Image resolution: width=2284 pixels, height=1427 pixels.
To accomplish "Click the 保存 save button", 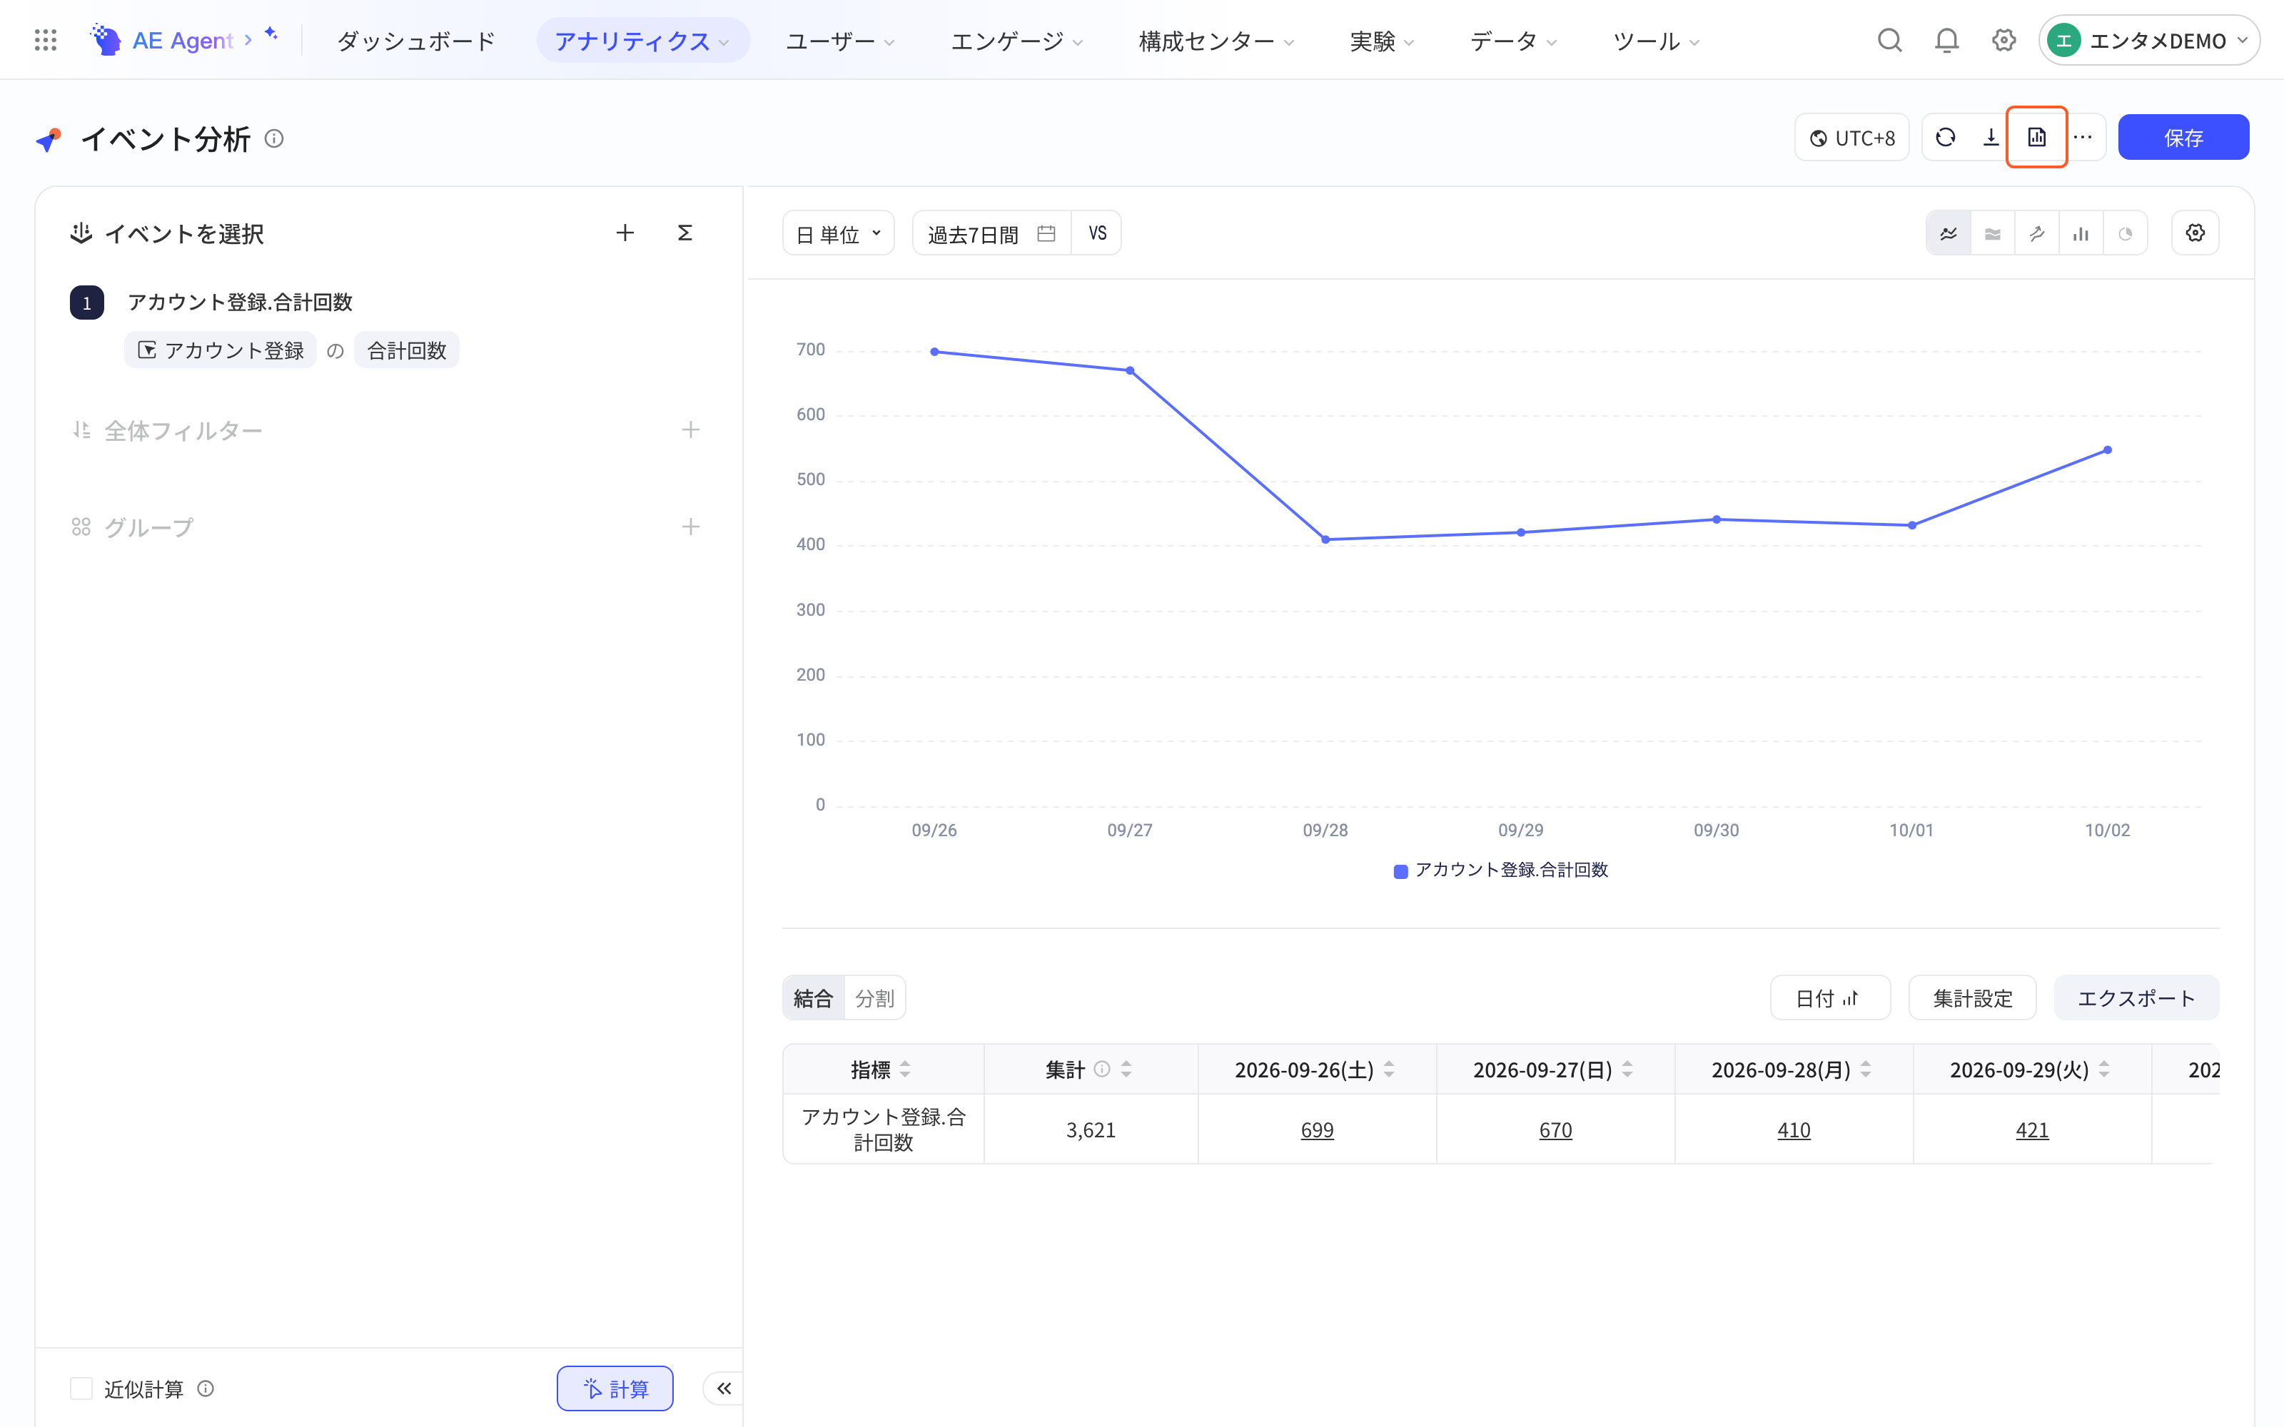I will (x=2183, y=138).
